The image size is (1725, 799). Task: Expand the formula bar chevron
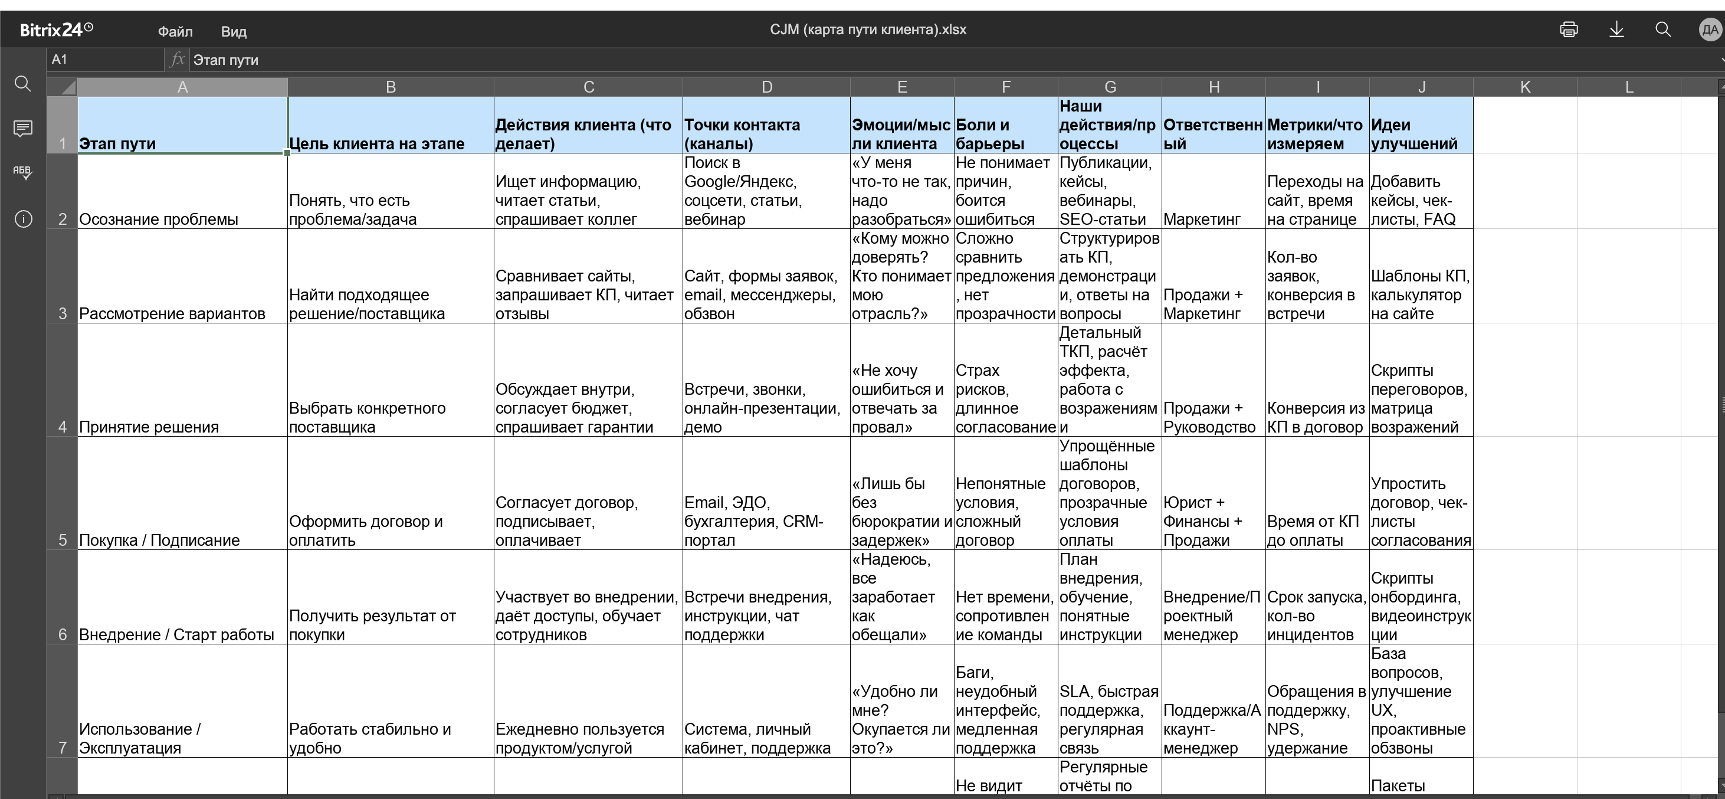point(1720,60)
